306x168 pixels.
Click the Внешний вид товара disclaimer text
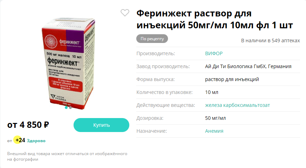(x=67, y=156)
